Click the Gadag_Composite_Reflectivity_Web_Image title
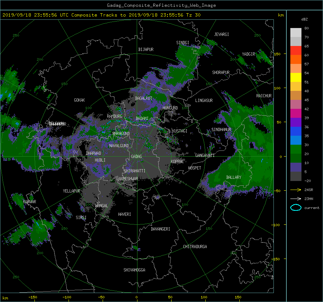 click(161, 5)
